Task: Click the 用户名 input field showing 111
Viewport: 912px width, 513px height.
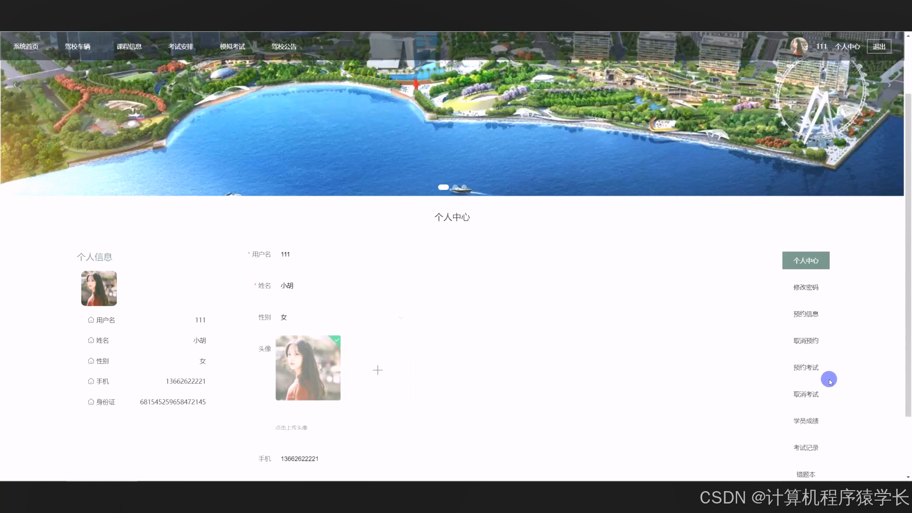Action: [x=342, y=254]
